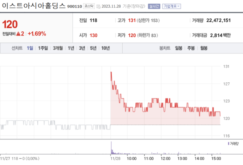Click the 고가 value 131
The width and height of the screenshot is (243, 165).
(x=132, y=20)
